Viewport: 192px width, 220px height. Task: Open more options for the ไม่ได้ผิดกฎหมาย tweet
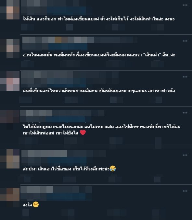coord(185,113)
